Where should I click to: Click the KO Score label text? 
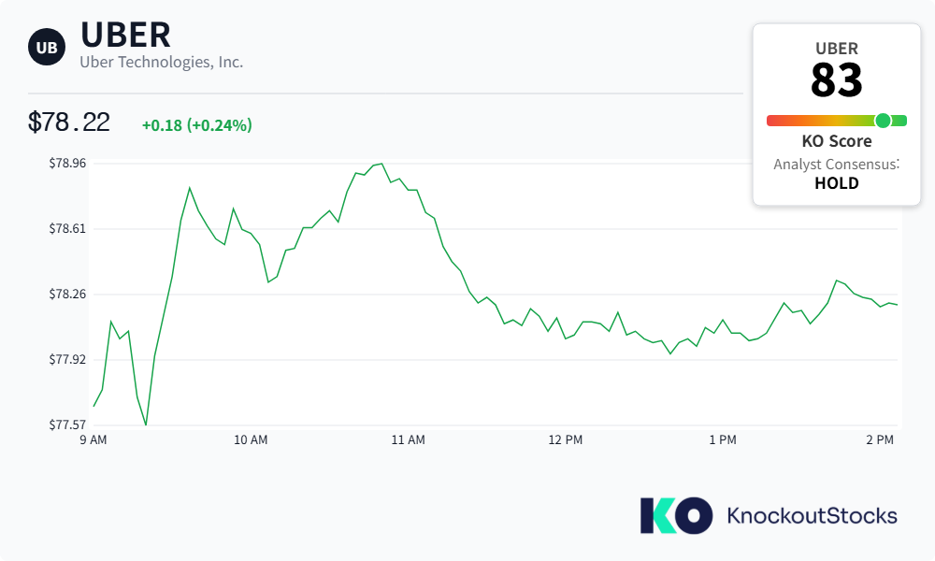(837, 141)
